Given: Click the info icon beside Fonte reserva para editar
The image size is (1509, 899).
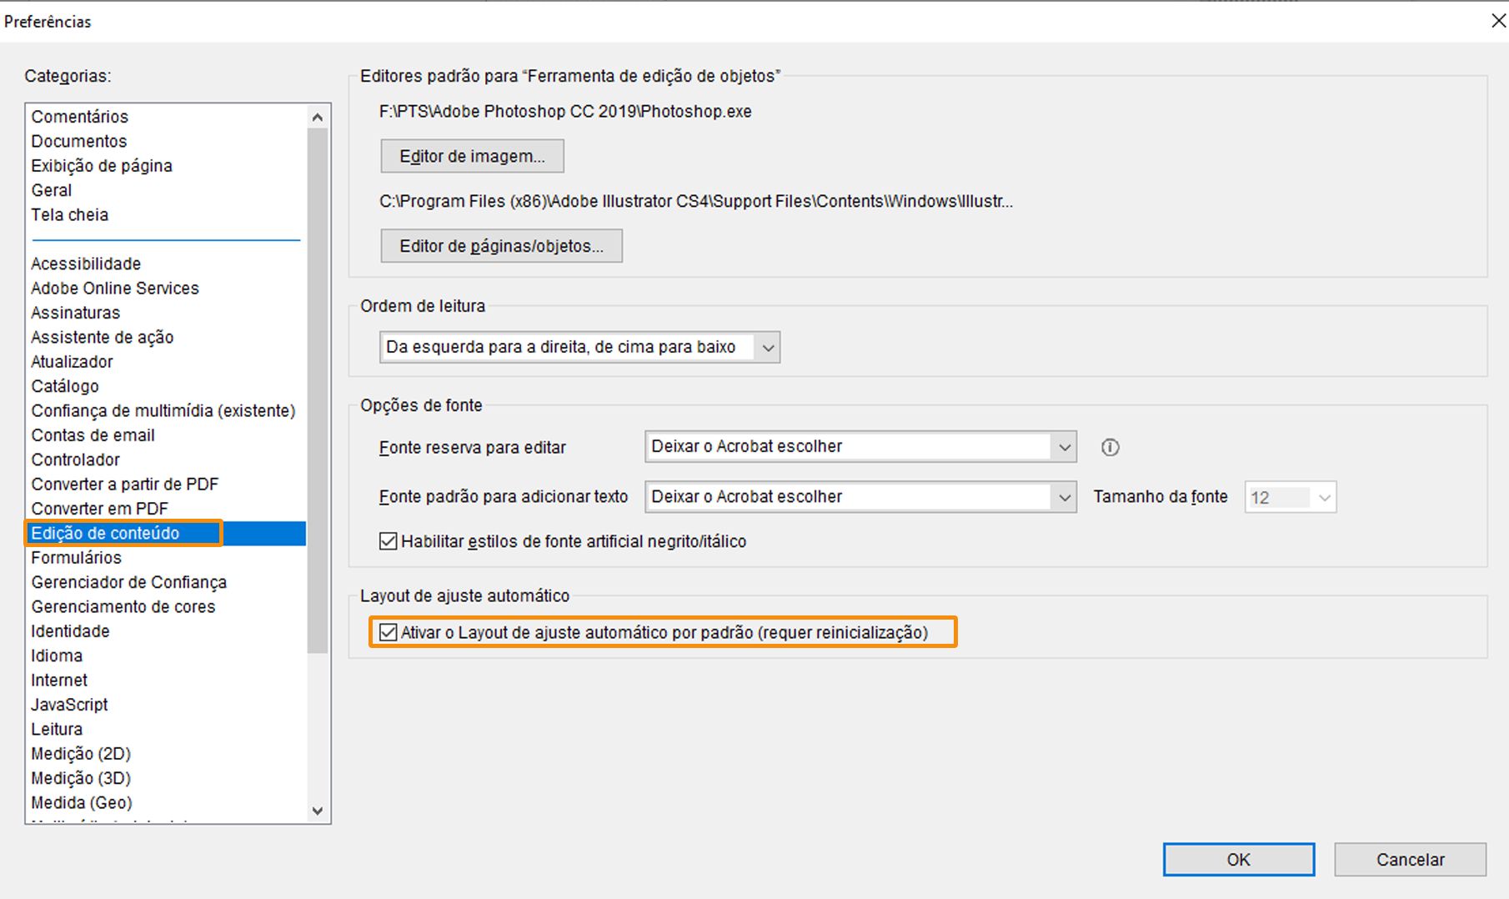Looking at the screenshot, I should coord(1110,447).
